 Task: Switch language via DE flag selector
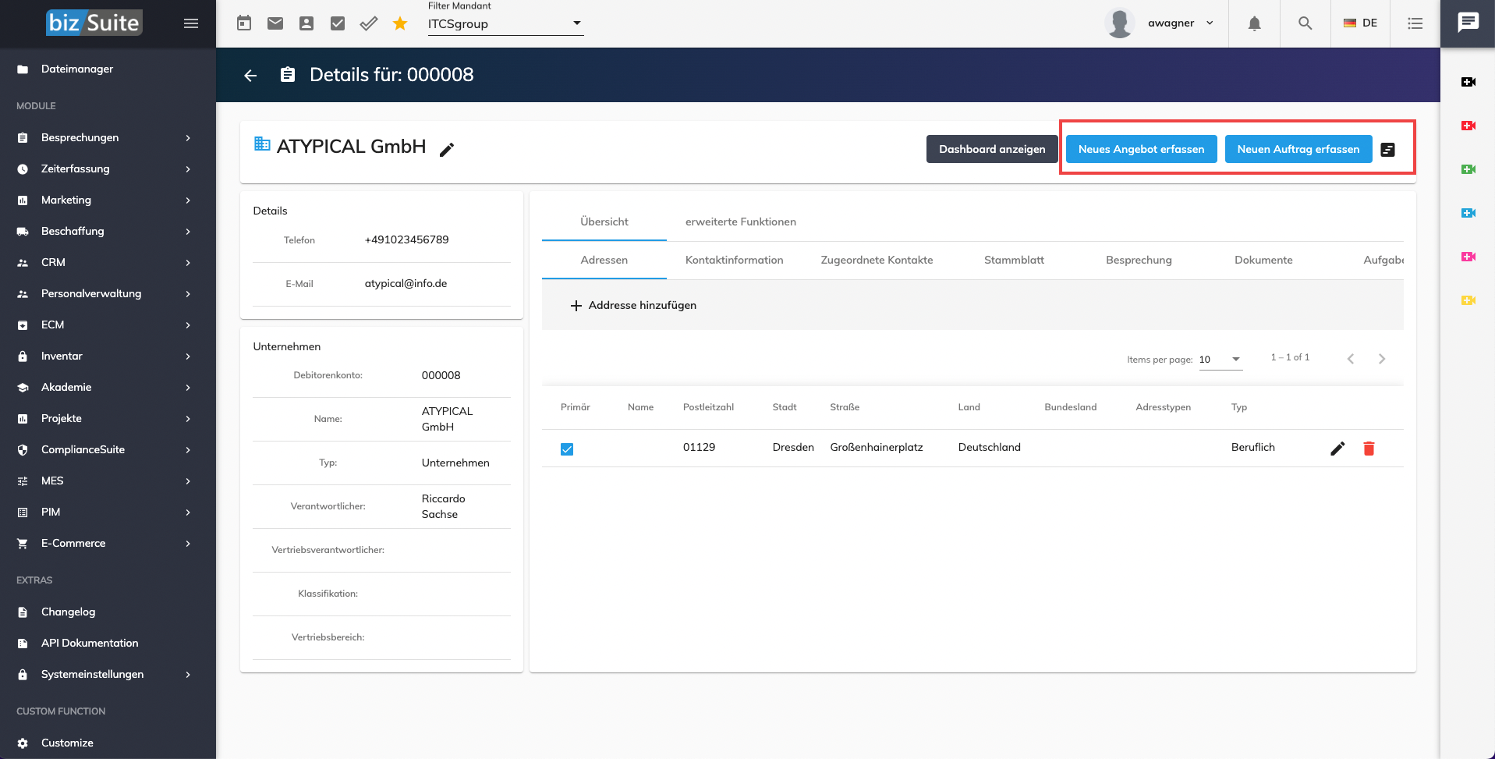[1360, 23]
